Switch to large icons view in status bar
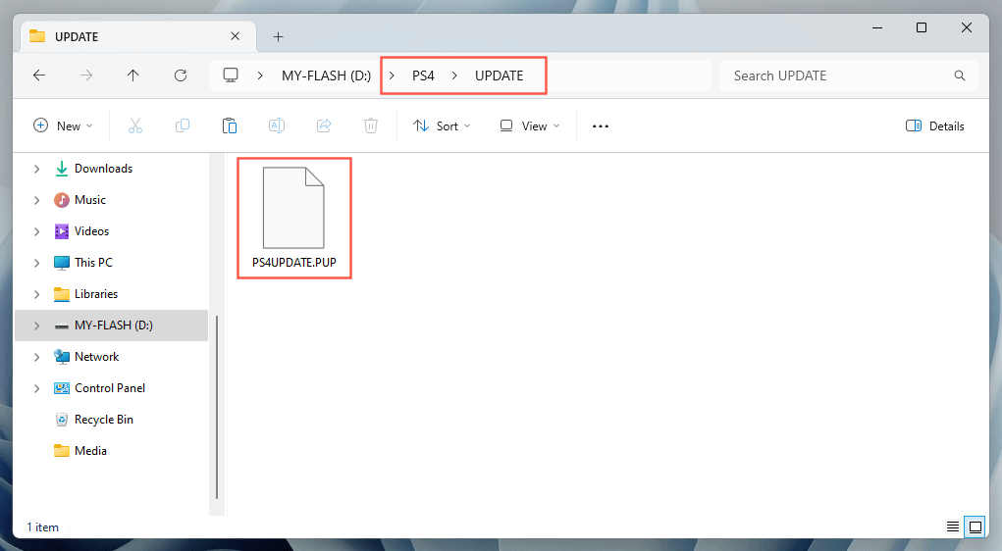The height and width of the screenshot is (551, 1002). tap(976, 527)
